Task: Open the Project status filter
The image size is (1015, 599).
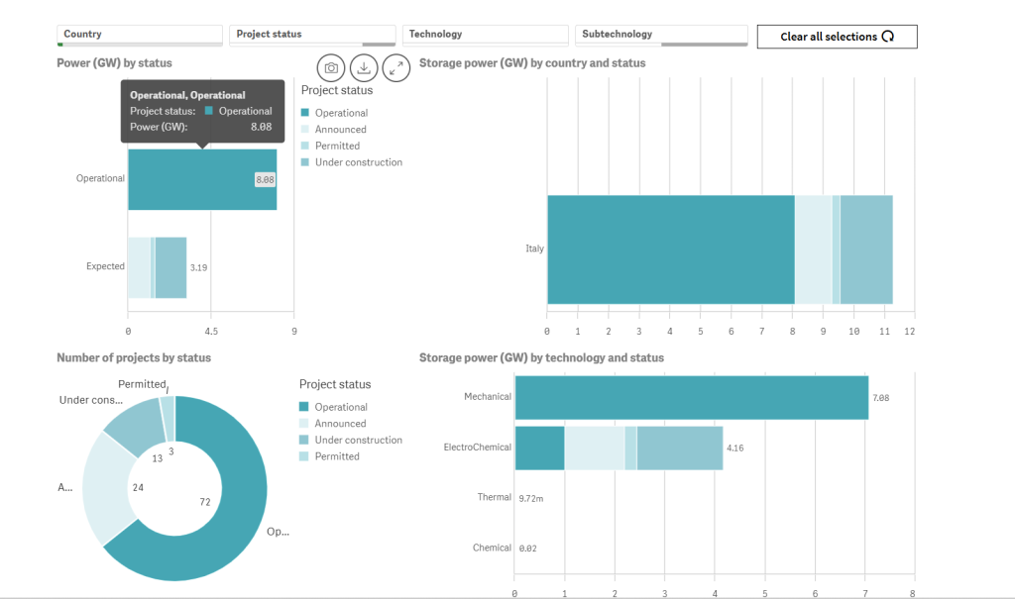Action: coord(312,35)
